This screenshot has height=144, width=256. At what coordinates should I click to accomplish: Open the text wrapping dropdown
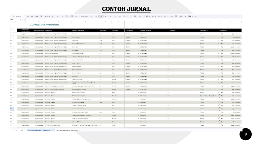pos(159,16)
